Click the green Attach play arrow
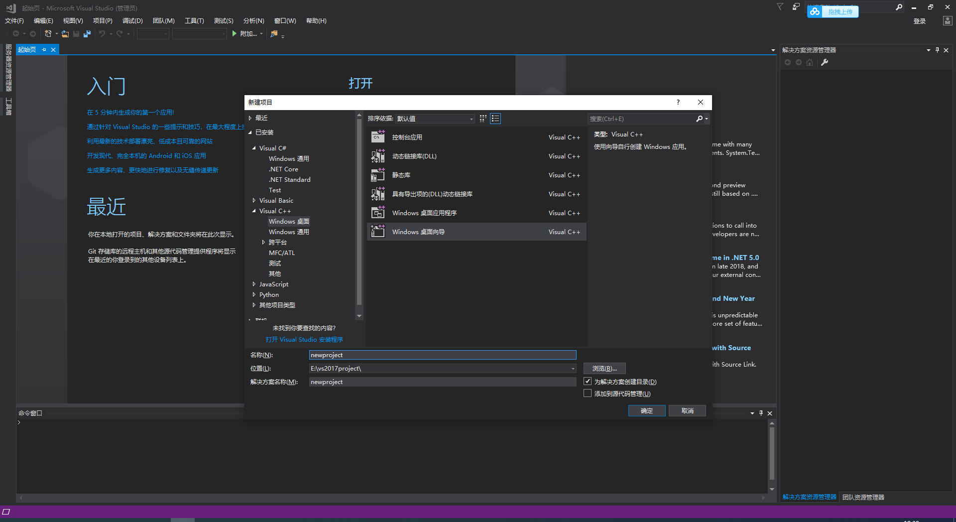 click(x=234, y=34)
